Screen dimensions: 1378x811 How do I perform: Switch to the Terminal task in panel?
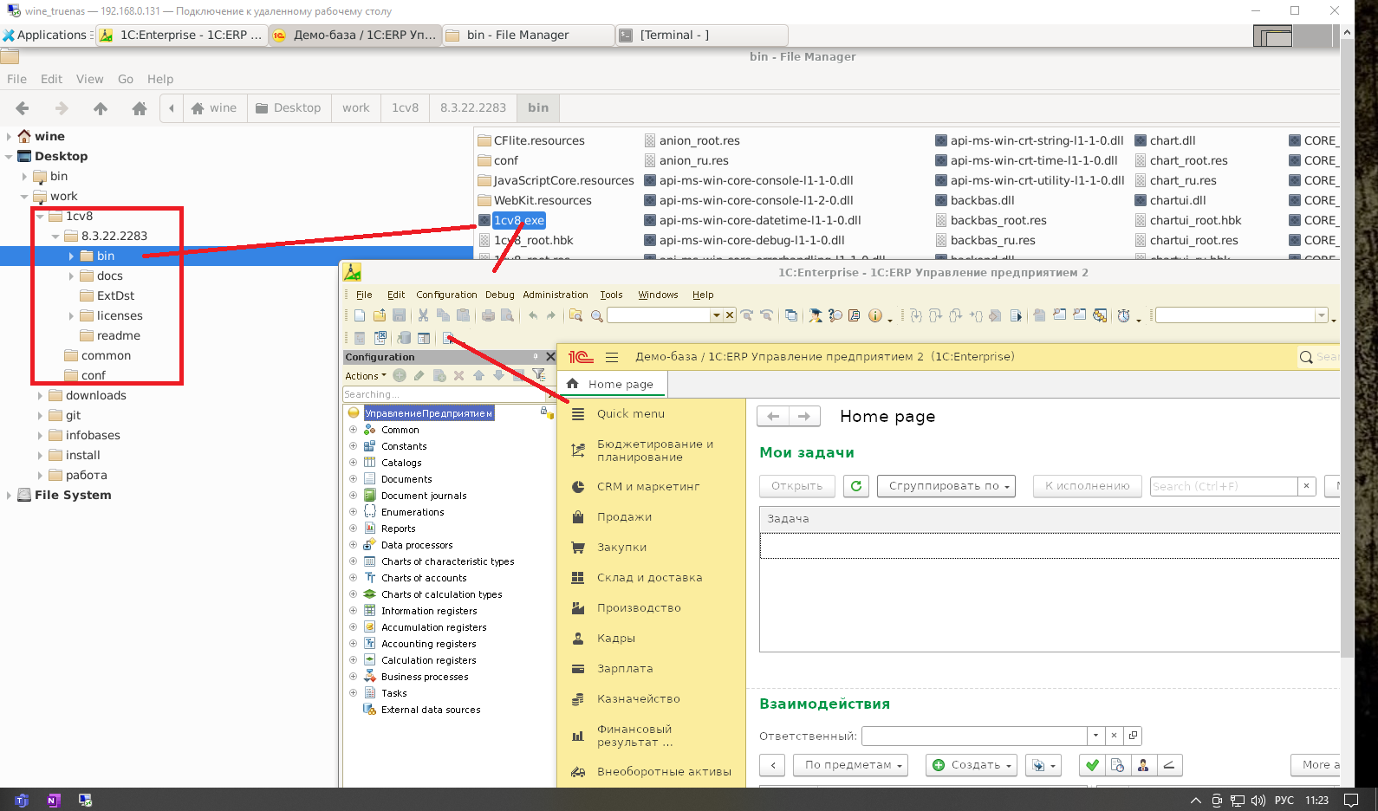[700, 35]
